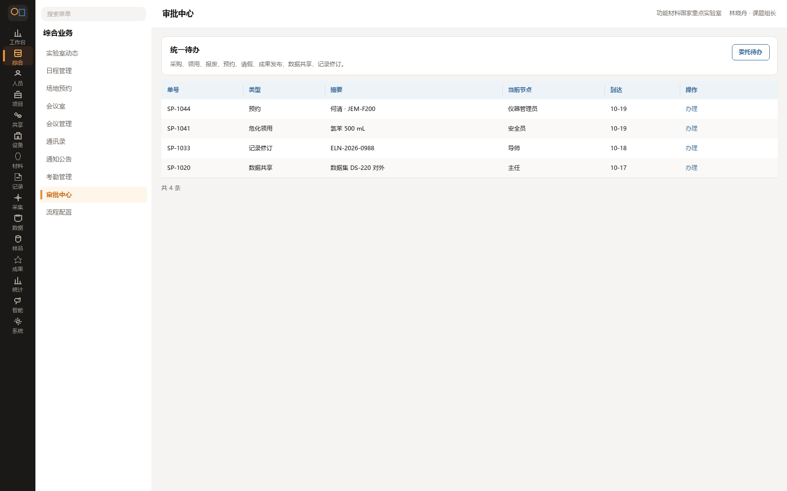The image size is (787, 491).
Task: Click 办理 for SP-1033
Action: pyautogui.click(x=692, y=148)
